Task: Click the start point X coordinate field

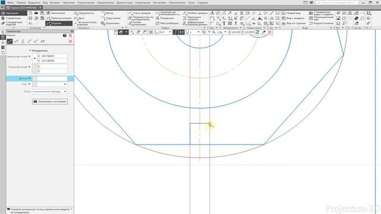Action: tap(52, 56)
